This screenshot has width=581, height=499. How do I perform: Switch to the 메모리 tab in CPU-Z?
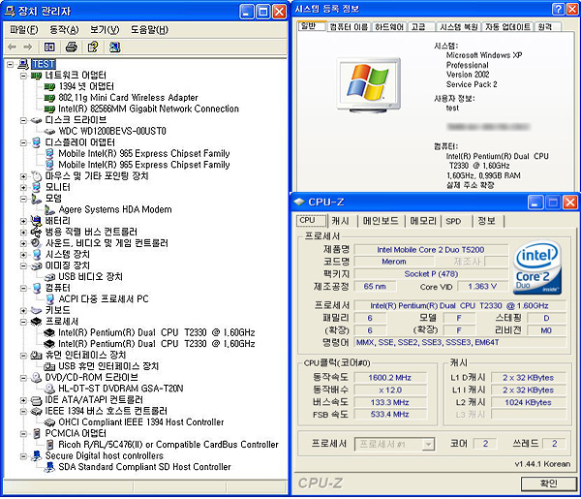[423, 221]
